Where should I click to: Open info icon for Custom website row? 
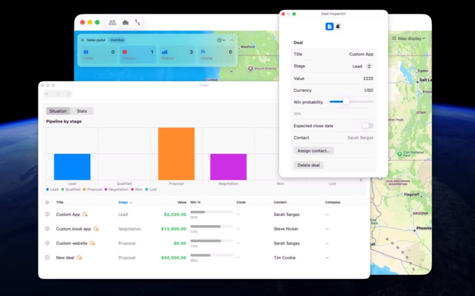[x=47, y=243]
